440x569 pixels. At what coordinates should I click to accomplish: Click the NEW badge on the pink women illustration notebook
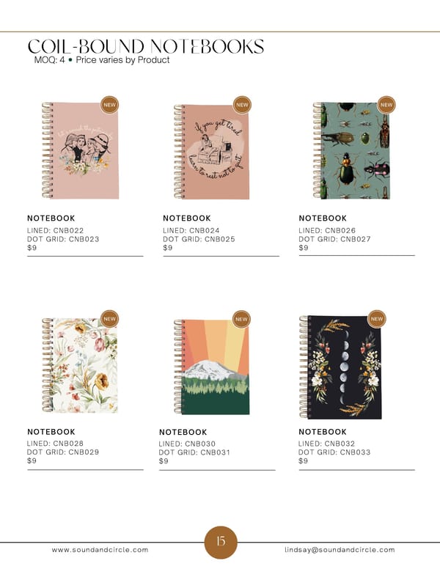pos(110,105)
